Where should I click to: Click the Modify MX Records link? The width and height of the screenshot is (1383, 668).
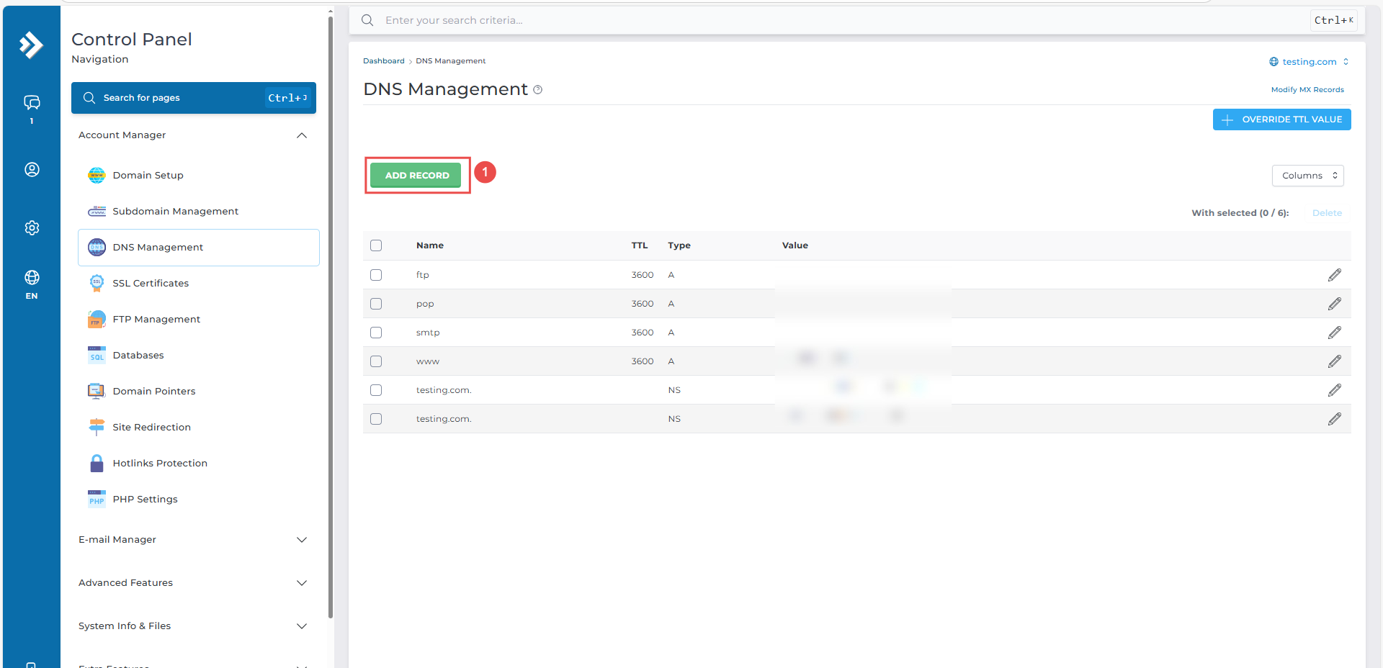click(x=1307, y=90)
